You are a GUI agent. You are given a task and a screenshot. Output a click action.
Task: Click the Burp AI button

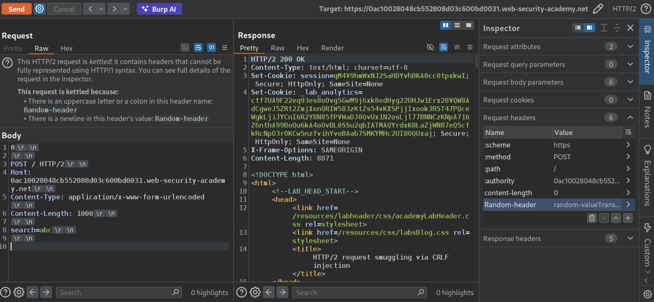[x=159, y=9]
